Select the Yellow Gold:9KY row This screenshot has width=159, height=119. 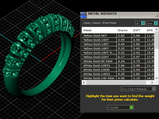118,36
